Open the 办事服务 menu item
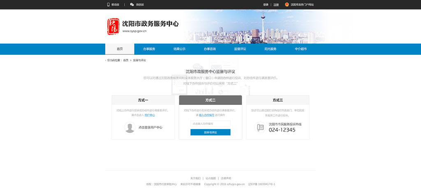 (x=149, y=49)
